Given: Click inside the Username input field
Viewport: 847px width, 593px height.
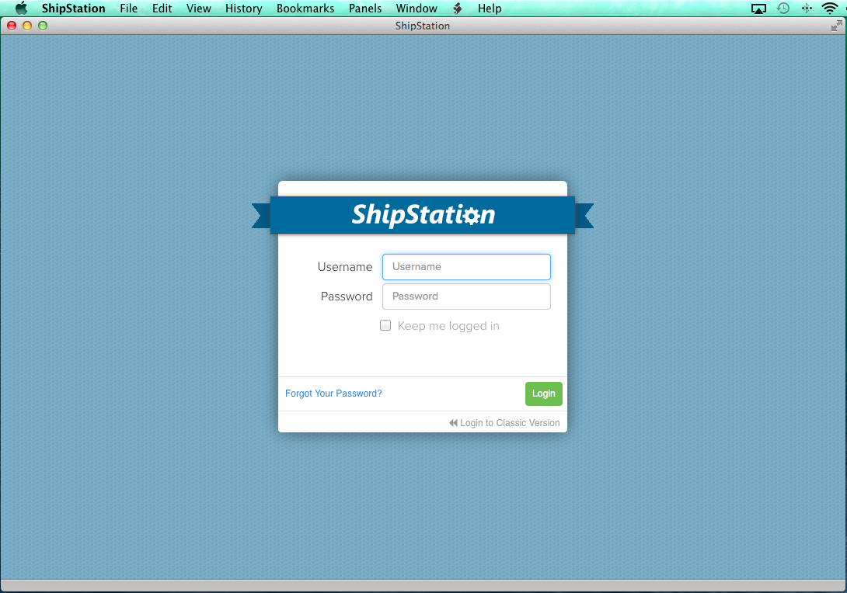Looking at the screenshot, I should click(x=466, y=266).
